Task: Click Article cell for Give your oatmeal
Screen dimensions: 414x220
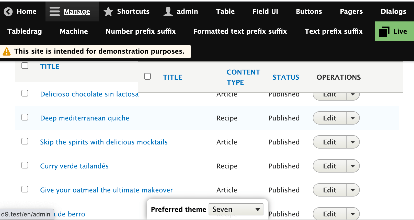Action: (x=227, y=190)
